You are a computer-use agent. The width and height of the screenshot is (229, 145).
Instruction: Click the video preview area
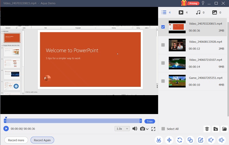[x=79, y=60]
